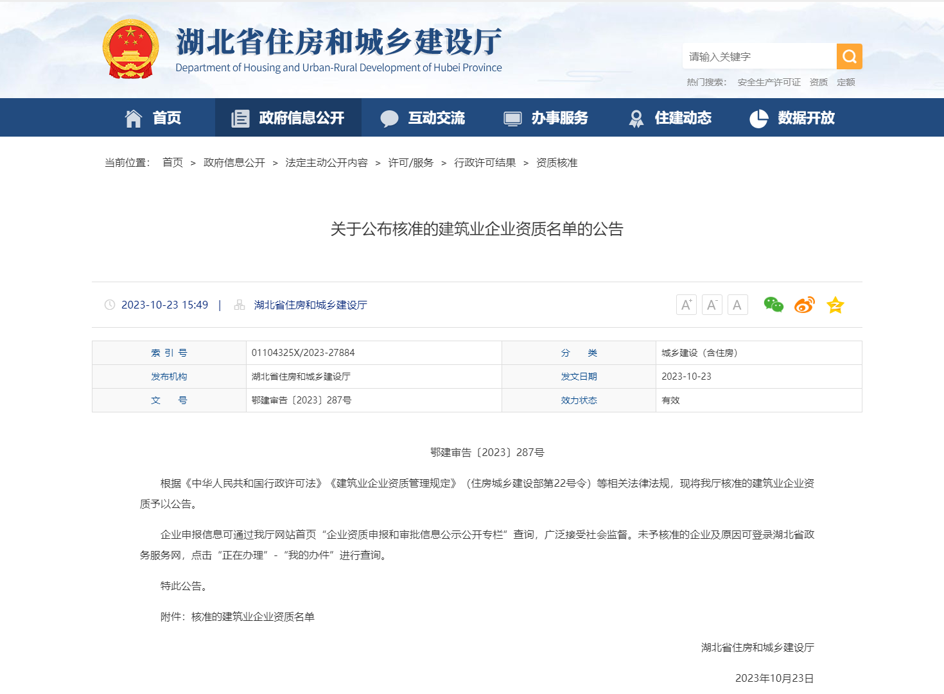Click the orange search magnifier button
The image size is (944, 694).
pos(849,56)
